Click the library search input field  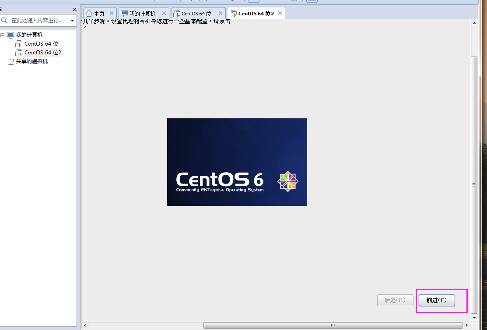click(x=37, y=21)
